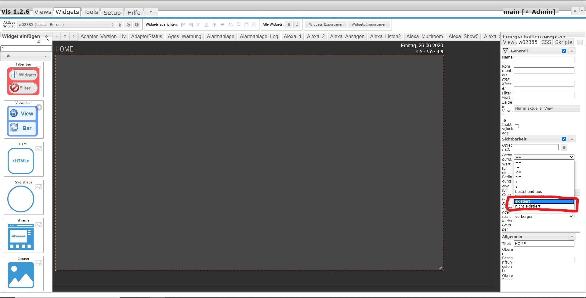Uncheck the Generell section checkbox
The height and width of the screenshot is (298, 586).
click(564, 51)
